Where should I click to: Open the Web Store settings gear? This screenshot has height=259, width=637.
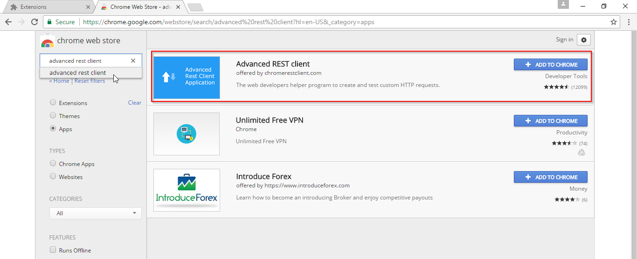pos(584,40)
